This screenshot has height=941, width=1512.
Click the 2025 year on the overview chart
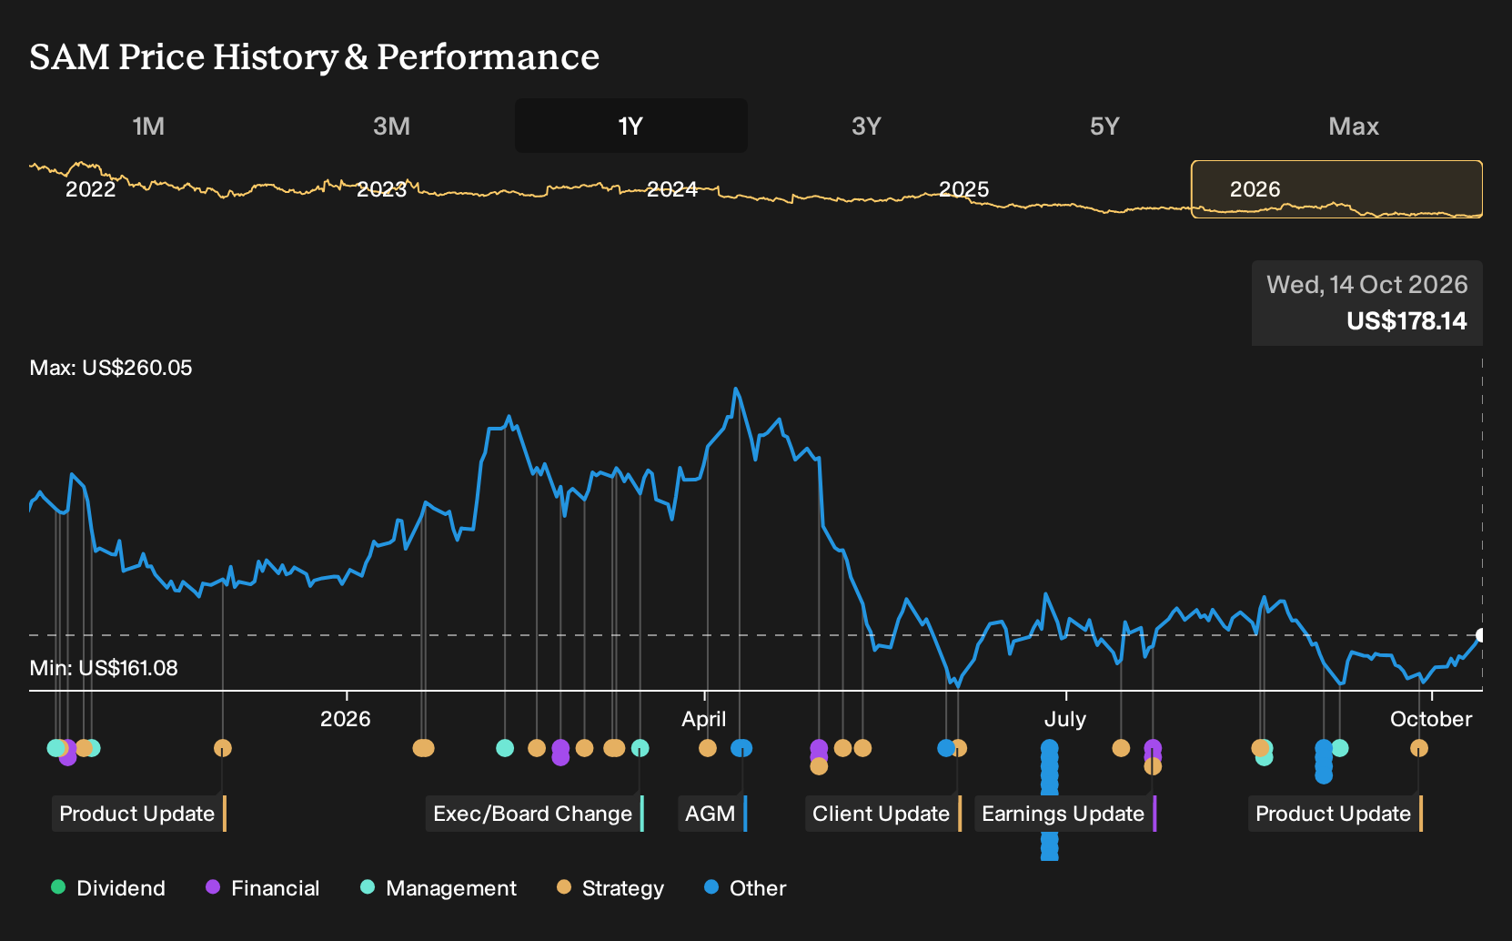click(964, 189)
